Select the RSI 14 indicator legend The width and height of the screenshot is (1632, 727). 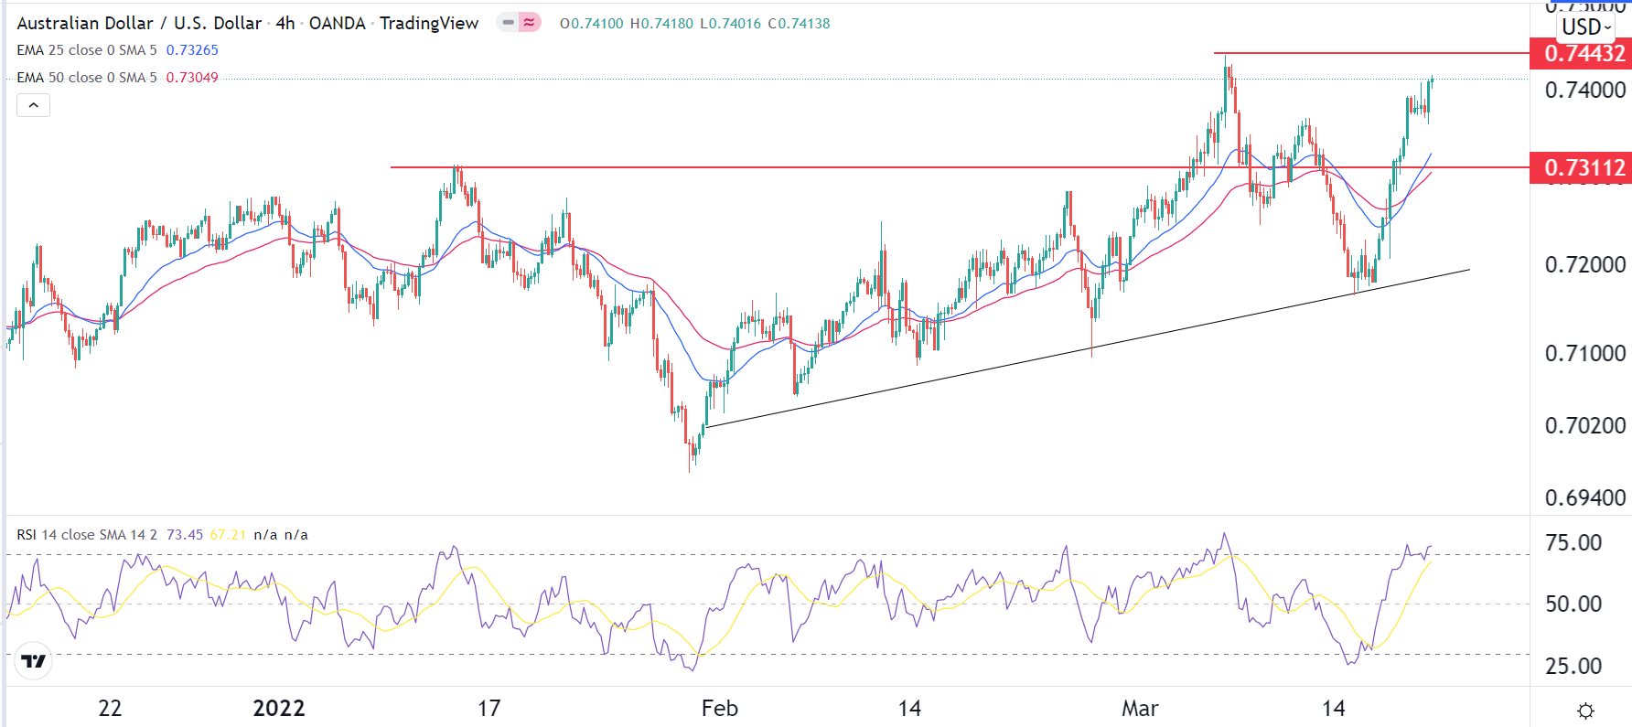click(x=87, y=535)
